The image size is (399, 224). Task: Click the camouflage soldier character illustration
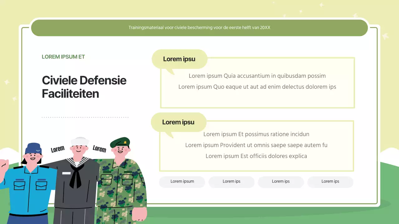tap(122, 184)
